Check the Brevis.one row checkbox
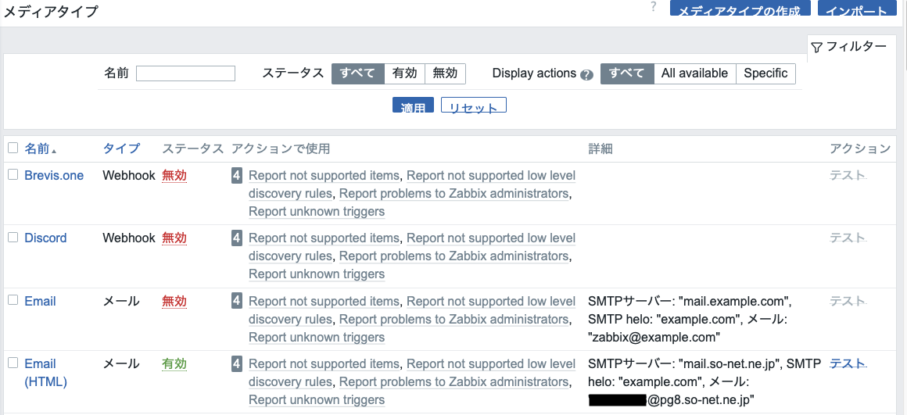Screen dimensions: 907x415 (x=13, y=174)
